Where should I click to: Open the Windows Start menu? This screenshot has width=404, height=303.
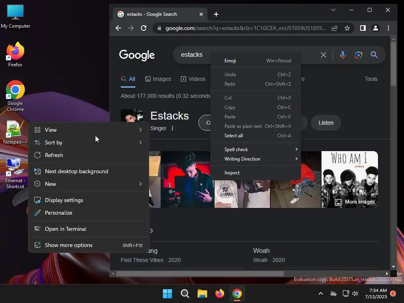(x=167, y=294)
